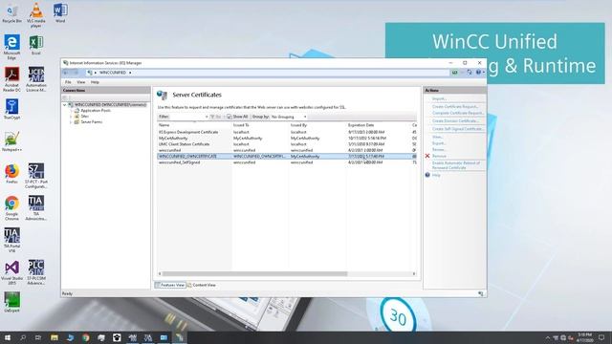Click the help icon in IIS address bar

(x=478, y=73)
